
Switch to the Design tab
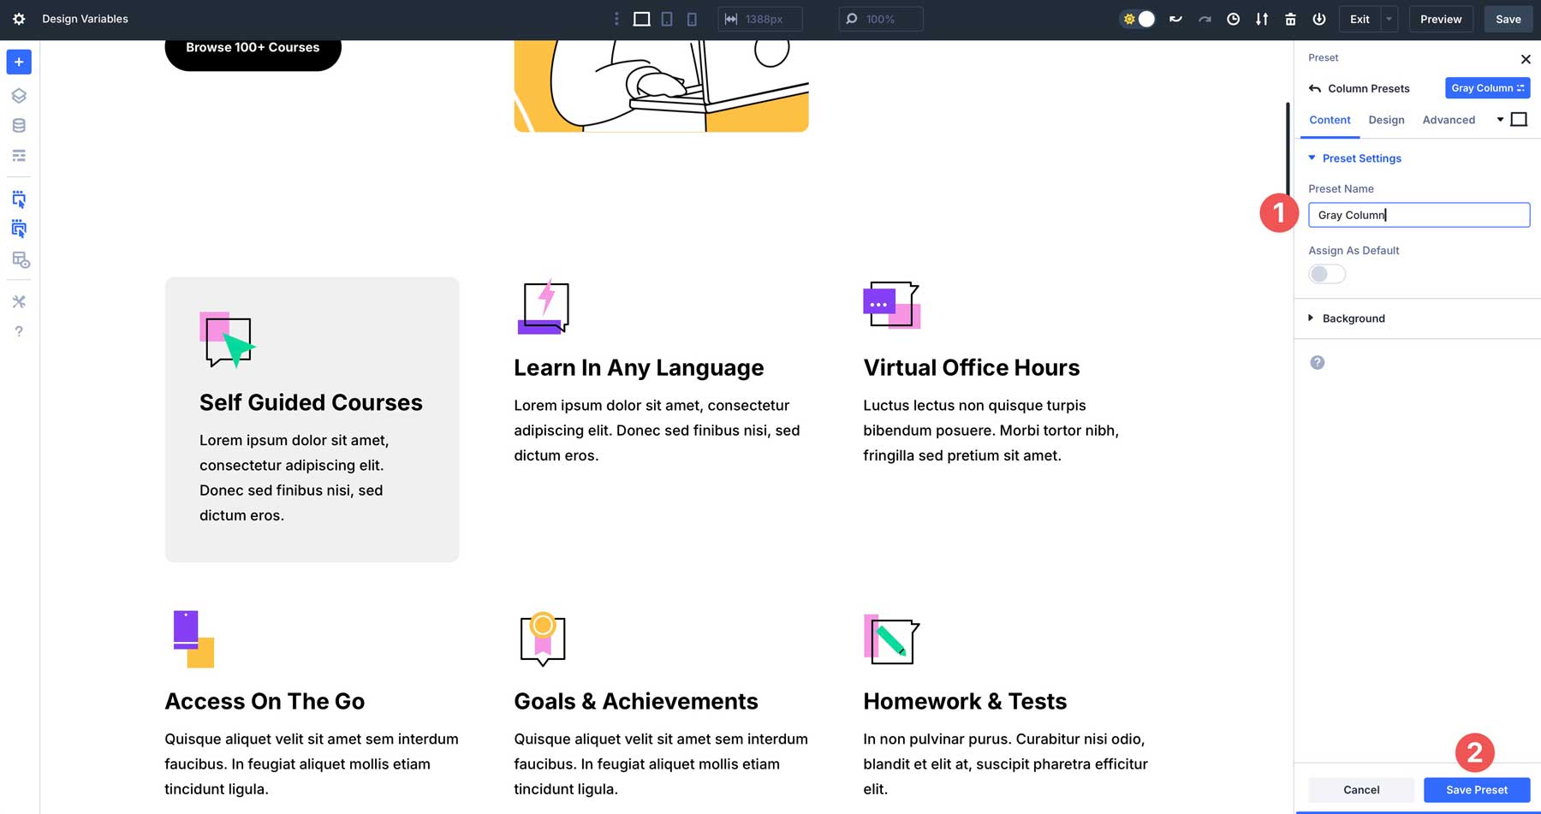coord(1386,120)
